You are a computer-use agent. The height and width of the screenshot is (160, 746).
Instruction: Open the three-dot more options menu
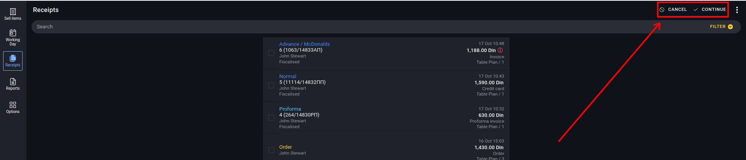click(x=737, y=10)
